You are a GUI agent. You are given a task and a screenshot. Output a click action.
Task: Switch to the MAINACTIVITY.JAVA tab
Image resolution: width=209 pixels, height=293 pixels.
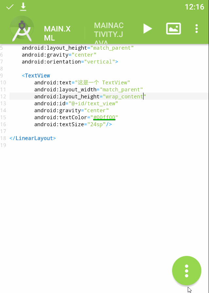(109, 33)
